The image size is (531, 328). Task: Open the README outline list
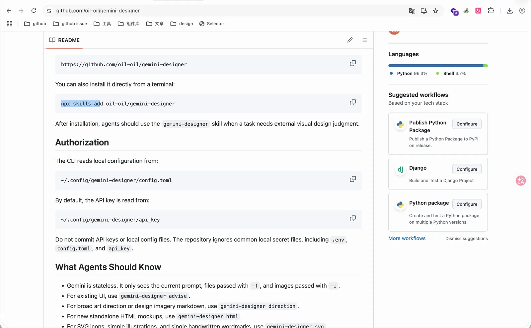(364, 40)
